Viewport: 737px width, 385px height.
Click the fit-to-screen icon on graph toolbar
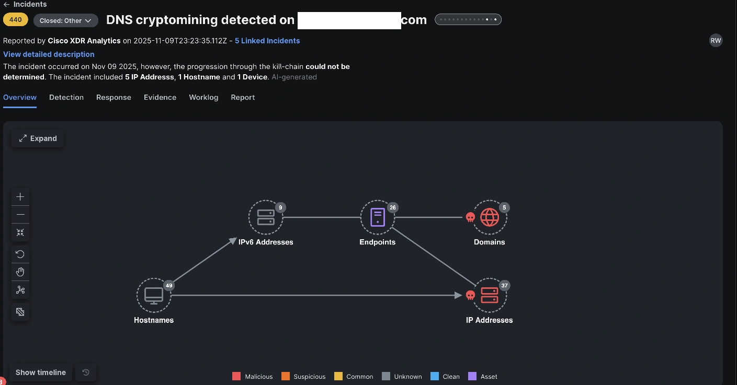coord(20,232)
